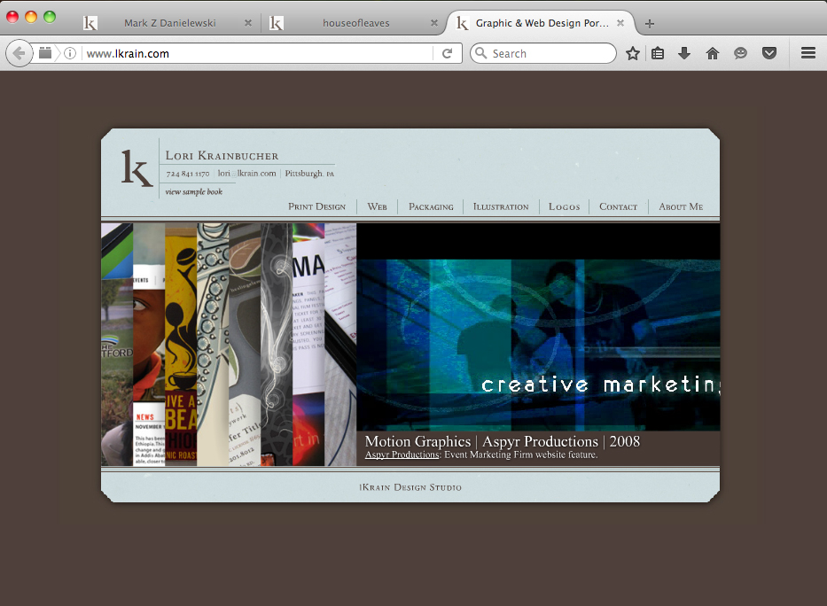Viewport: 827px width, 606px height.
Task: Close the houseofleaves tab
Action: [433, 23]
